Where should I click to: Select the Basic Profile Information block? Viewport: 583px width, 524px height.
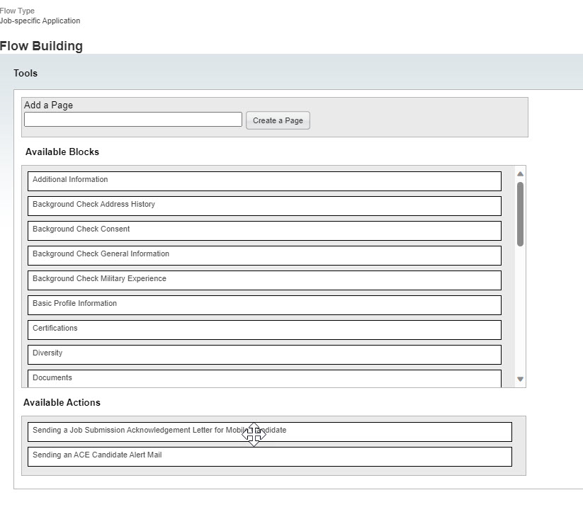264,305
